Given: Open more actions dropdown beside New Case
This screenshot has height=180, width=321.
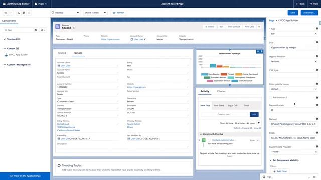Looking at the screenshot, I should 259,27.
